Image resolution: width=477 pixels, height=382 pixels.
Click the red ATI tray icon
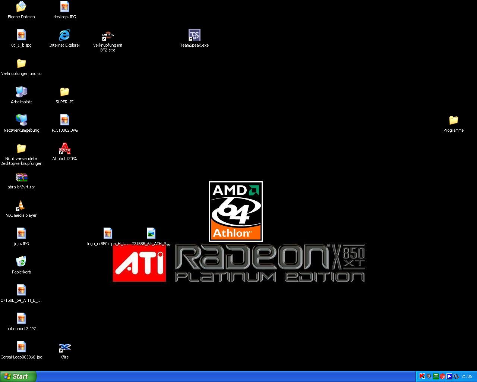tap(442, 376)
